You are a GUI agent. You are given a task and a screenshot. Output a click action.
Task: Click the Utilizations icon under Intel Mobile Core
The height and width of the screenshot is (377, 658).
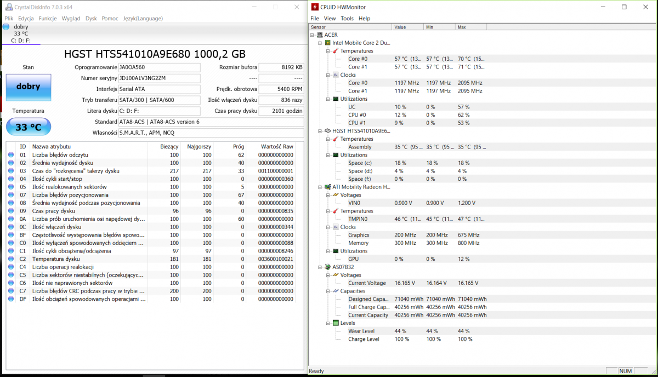pos(336,99)
